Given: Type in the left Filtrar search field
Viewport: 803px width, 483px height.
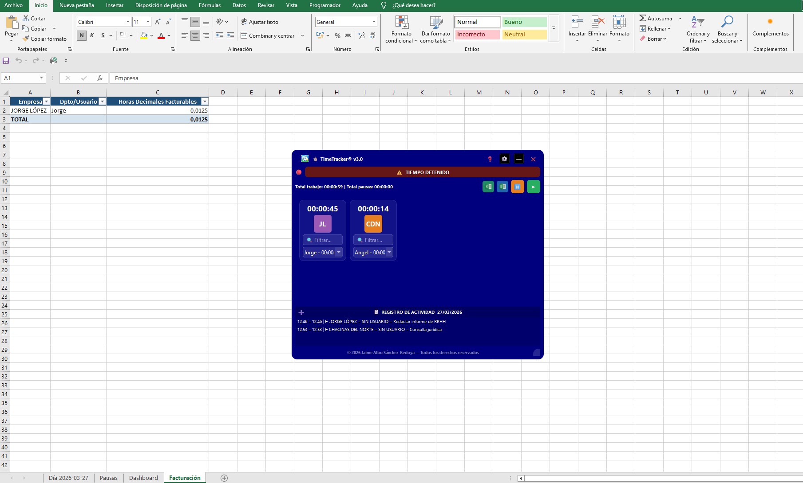Looking at the screenshot, I should click(x=323, y=240).
